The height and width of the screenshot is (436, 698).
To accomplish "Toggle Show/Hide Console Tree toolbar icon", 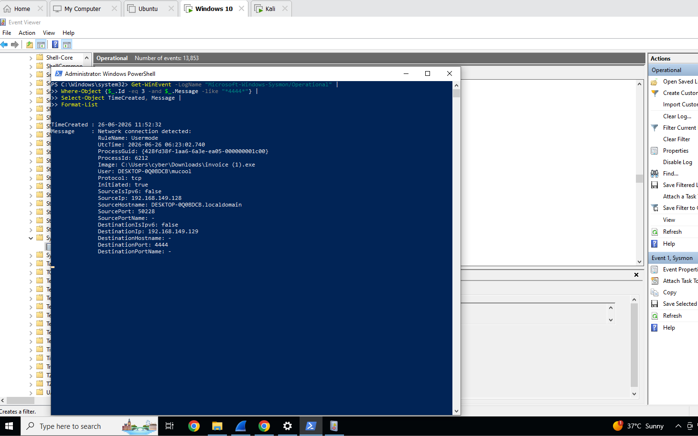I will click(x=41, y=44).
